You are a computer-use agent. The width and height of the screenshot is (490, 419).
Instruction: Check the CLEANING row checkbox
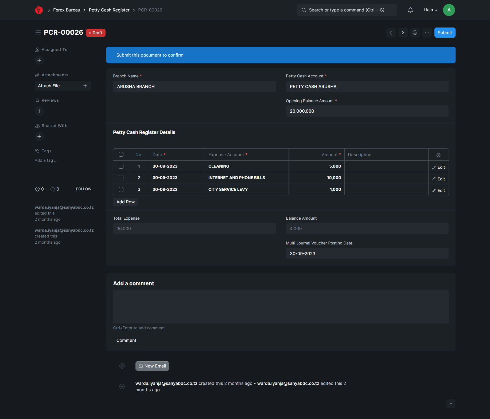(x=121, y=166)
